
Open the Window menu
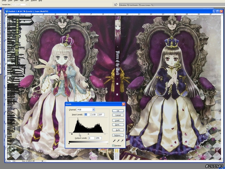pos(34,1)
